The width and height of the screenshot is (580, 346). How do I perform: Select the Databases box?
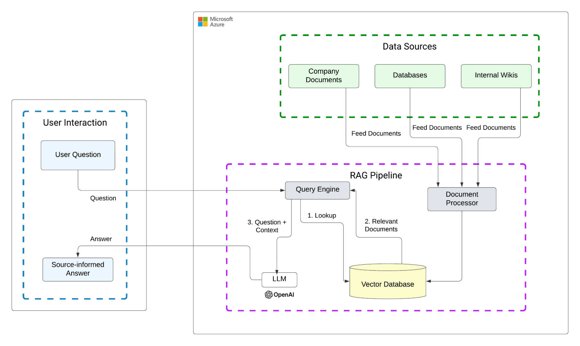coord(410,76)
